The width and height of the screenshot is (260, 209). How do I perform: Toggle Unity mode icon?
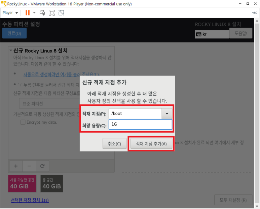tap(61, 13)
